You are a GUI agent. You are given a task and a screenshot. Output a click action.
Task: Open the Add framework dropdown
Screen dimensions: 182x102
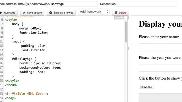(94, 12)
